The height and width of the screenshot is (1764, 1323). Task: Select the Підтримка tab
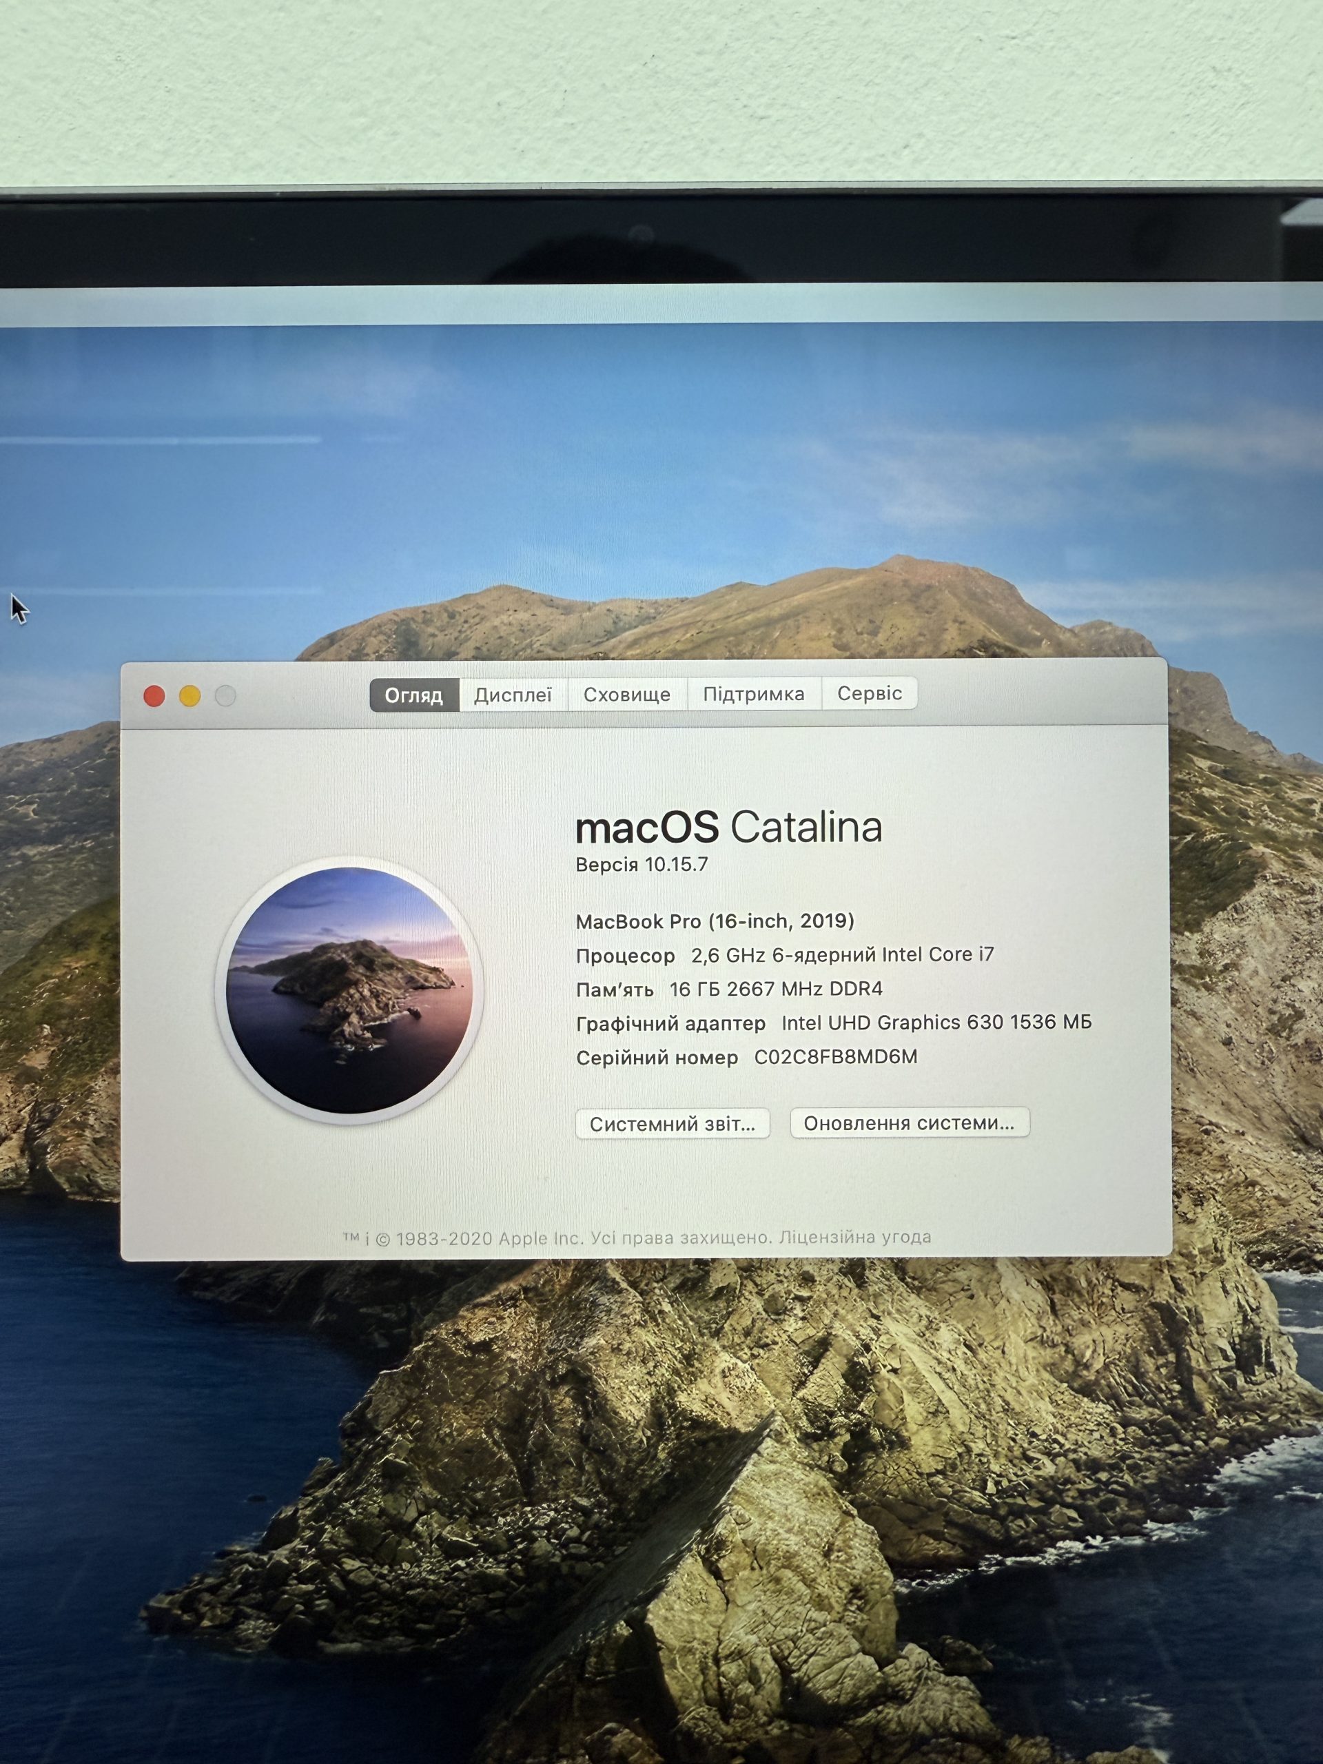click(x=754, y=694)
